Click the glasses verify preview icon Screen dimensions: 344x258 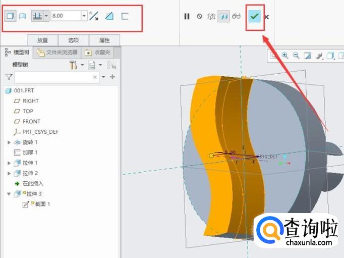point(237,17)
